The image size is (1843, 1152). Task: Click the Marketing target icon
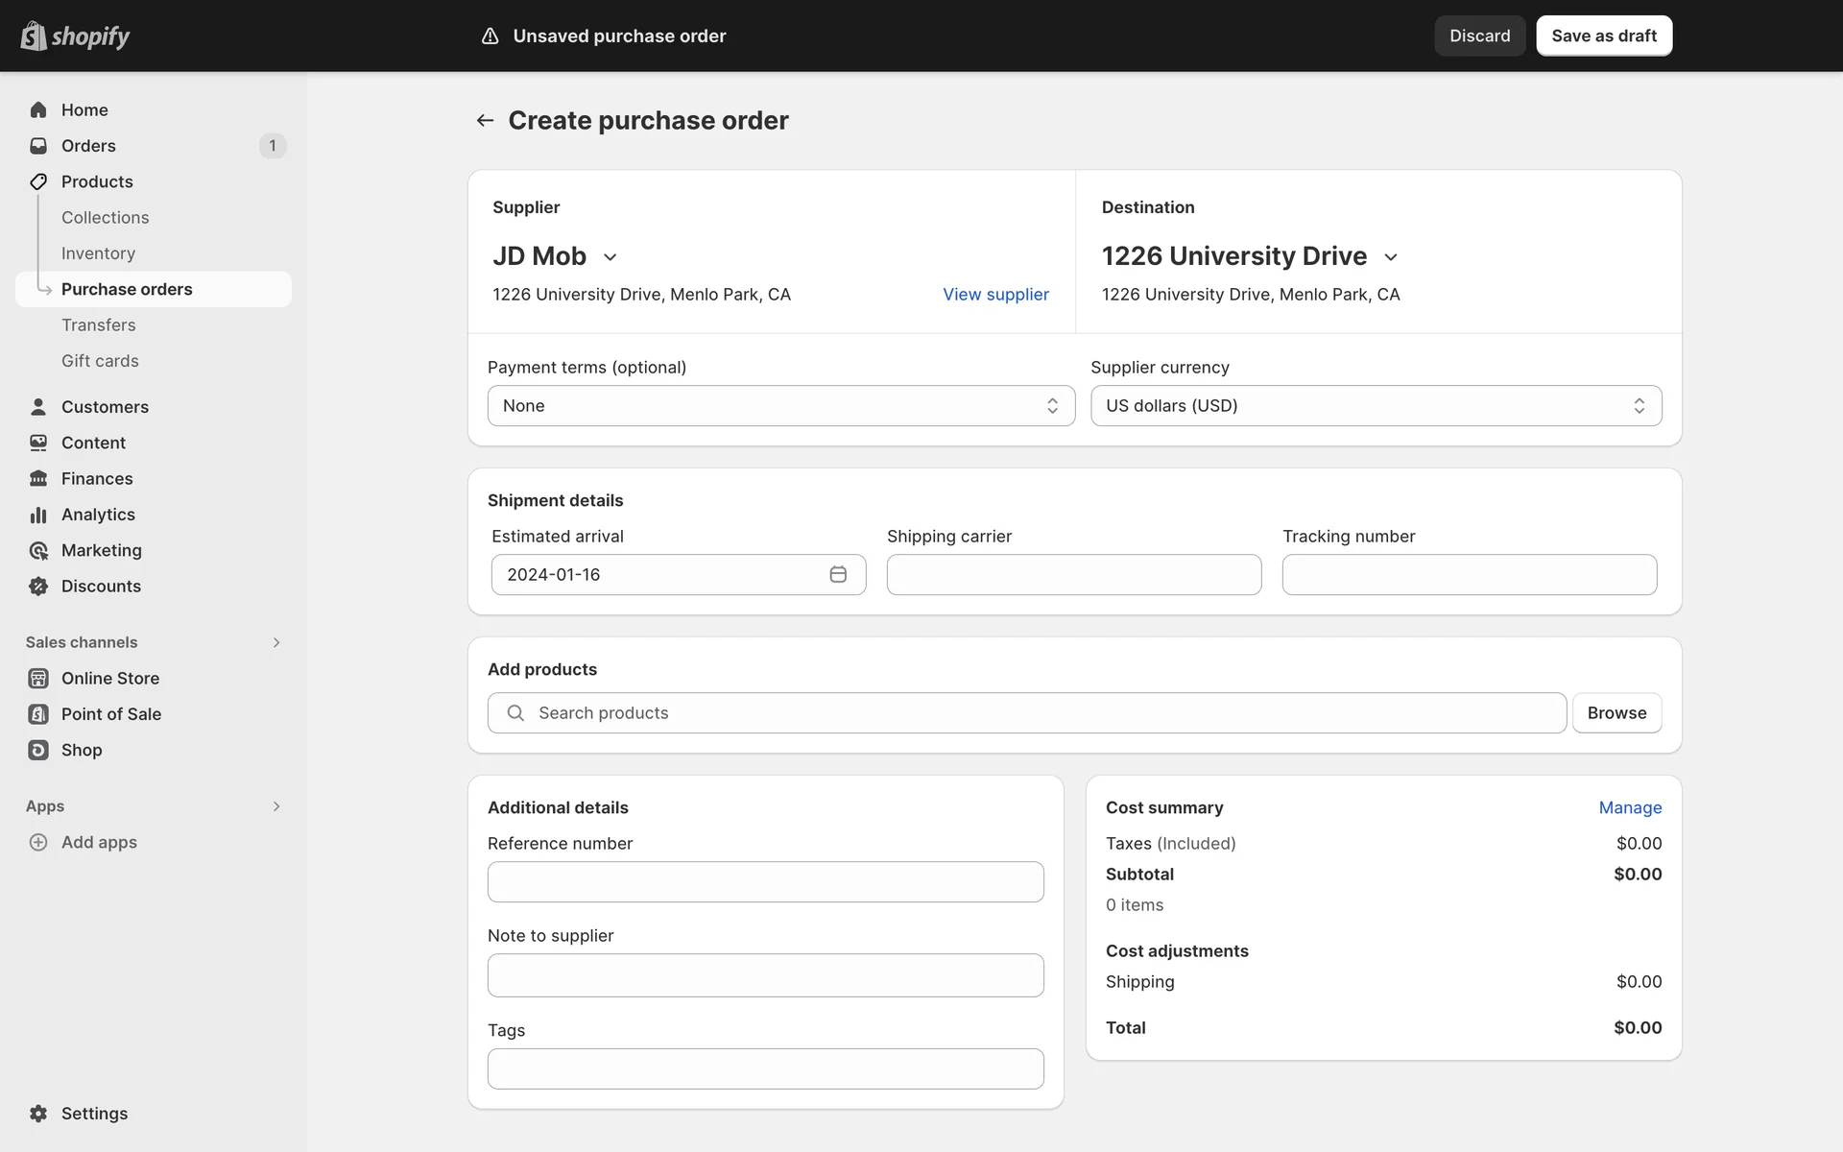tap(38, 550)
